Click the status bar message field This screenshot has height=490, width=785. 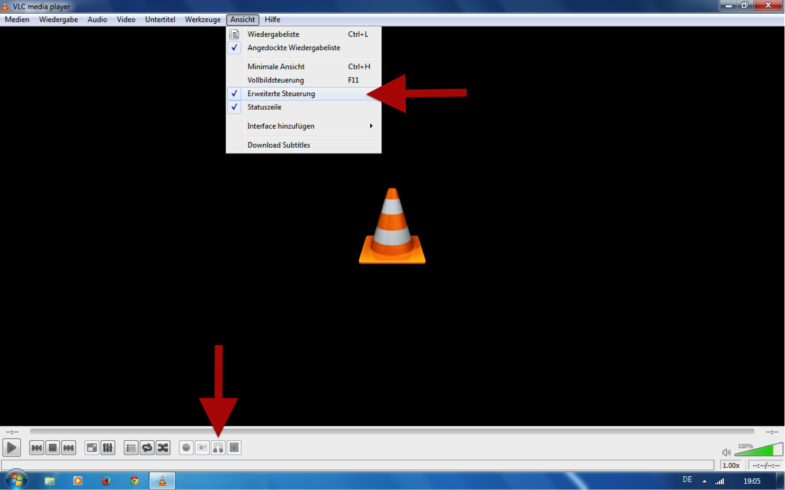point(358,465)
